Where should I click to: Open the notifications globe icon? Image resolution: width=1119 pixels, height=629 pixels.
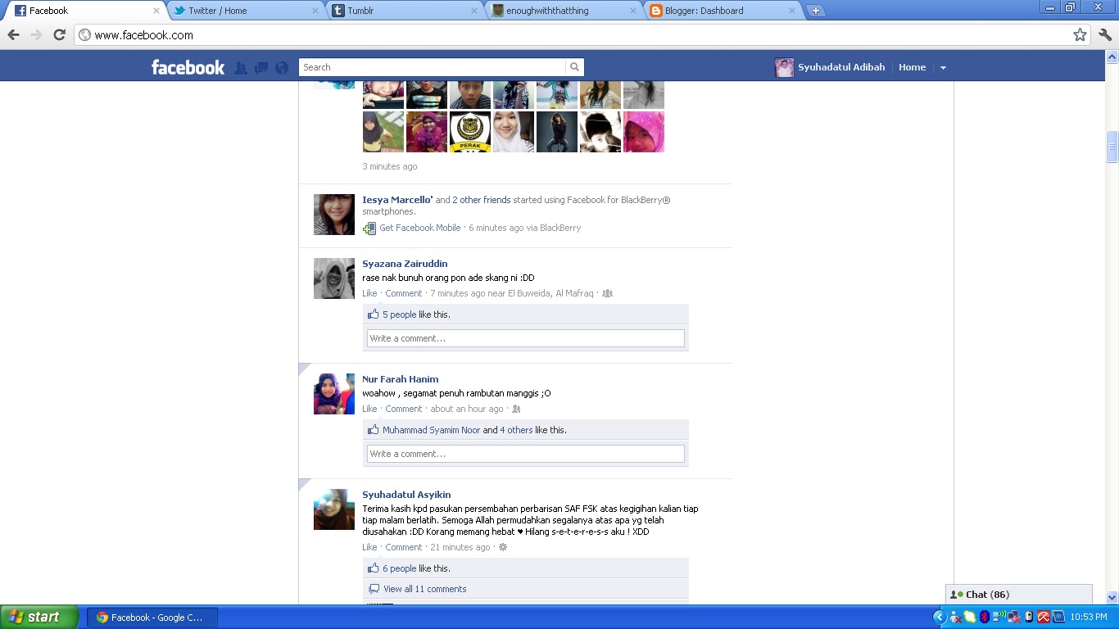[x=282, y=68]
